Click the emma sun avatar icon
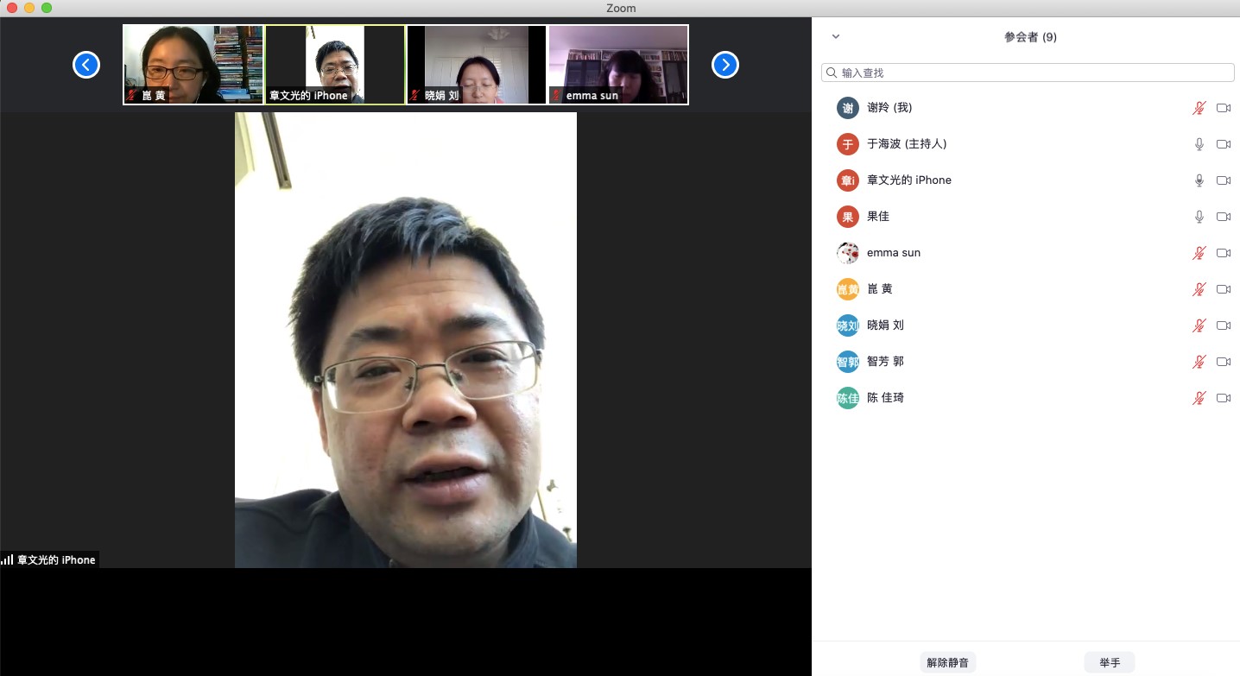 pos(848,253)
